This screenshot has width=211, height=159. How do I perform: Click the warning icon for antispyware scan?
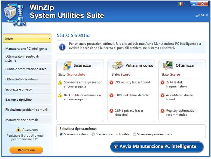click(60, 82)
